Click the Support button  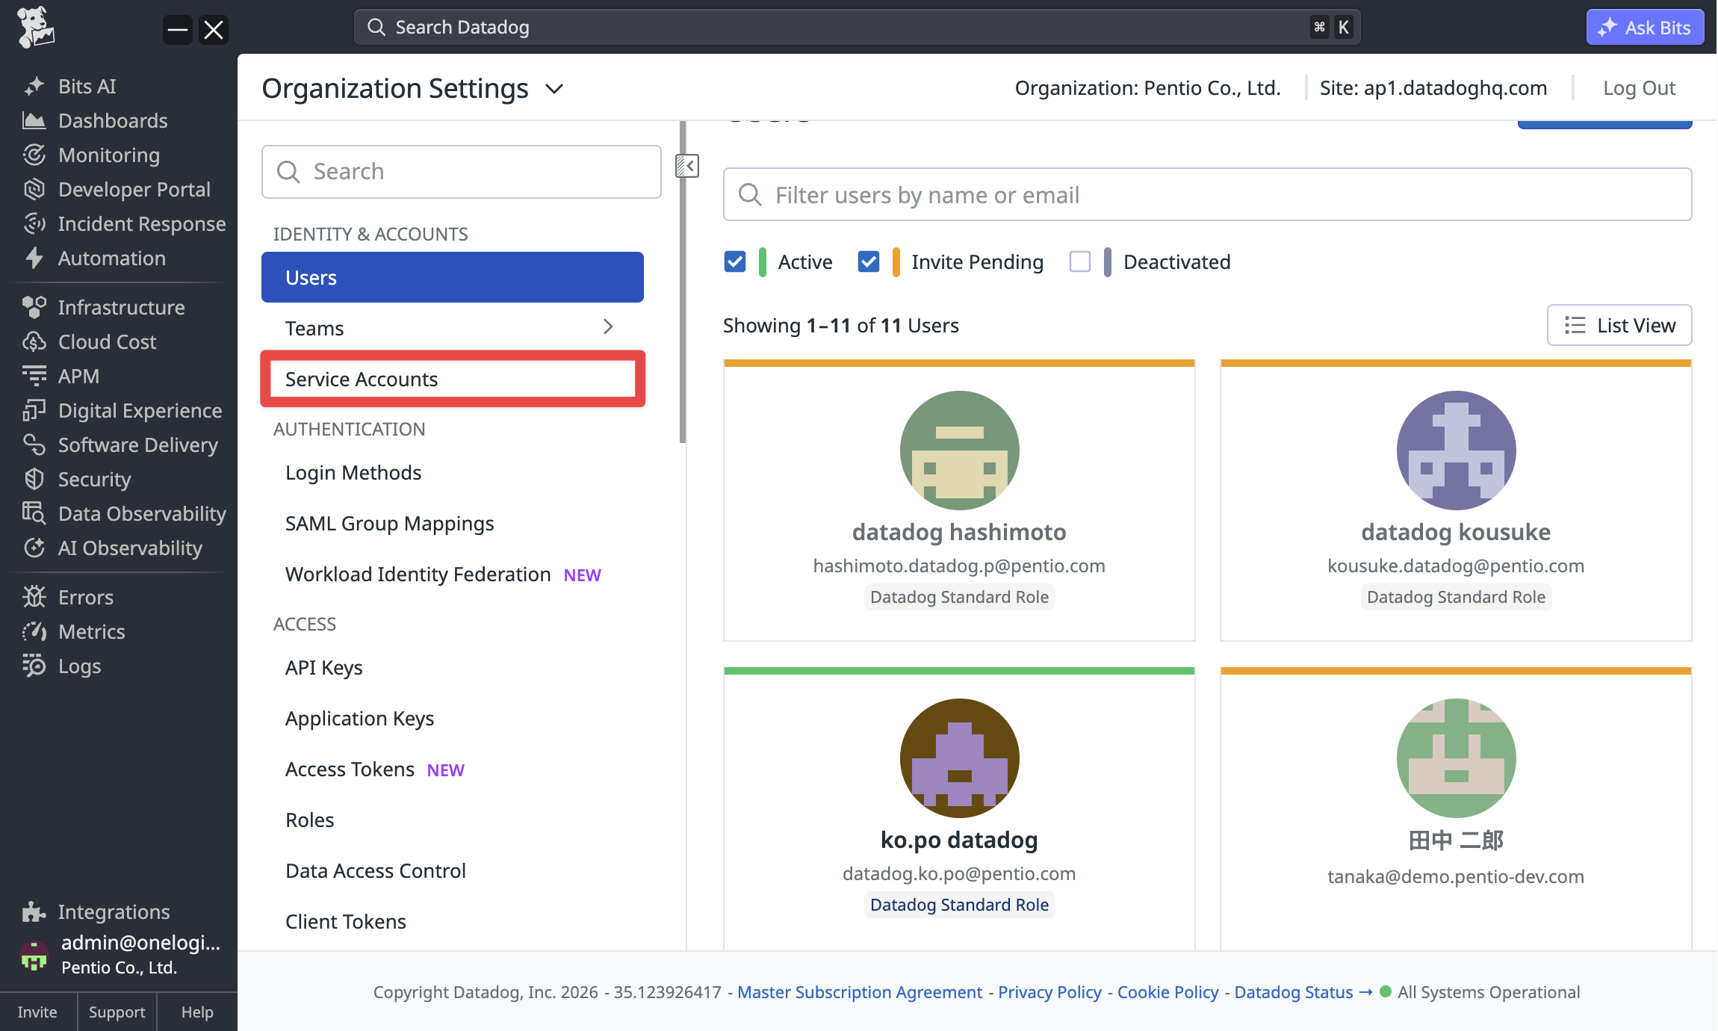117,1012
